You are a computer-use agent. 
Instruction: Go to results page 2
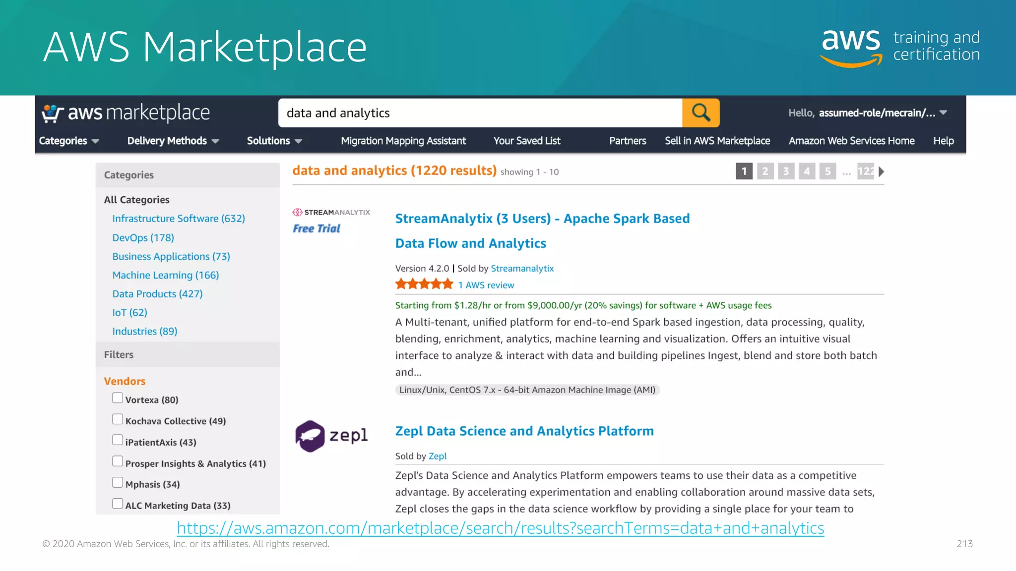(x=765, y=171)
